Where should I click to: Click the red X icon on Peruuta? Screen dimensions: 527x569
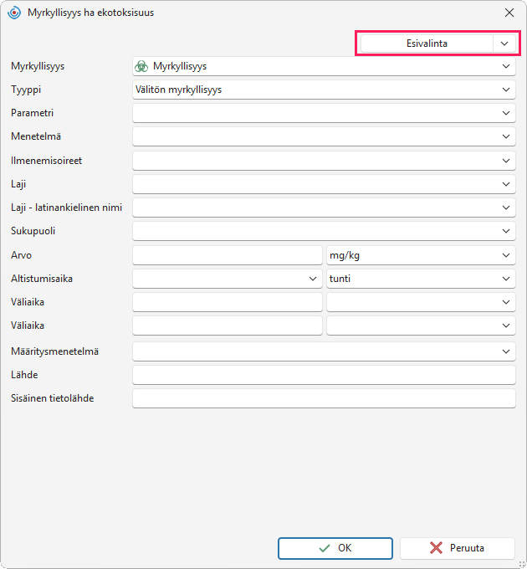tap(436, 548)
